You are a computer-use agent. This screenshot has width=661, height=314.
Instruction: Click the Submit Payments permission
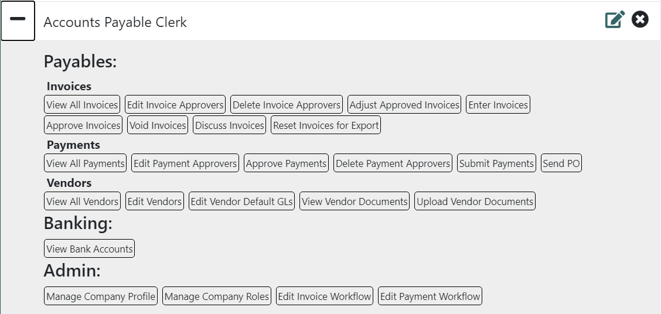pos(496,163)
